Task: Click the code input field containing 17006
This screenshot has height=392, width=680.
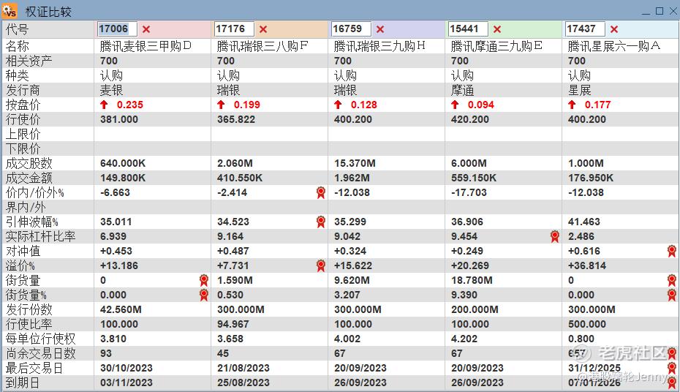Action: [x=117, y=29]
